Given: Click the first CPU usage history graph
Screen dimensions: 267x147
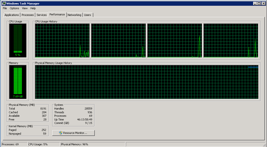Looking at the screenshot, I should [62, 40].
